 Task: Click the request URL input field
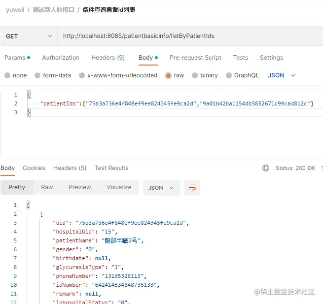tap(190, 36)
